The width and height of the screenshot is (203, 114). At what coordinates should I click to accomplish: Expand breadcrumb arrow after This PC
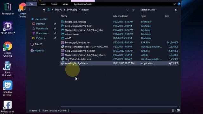click(64, 10)
